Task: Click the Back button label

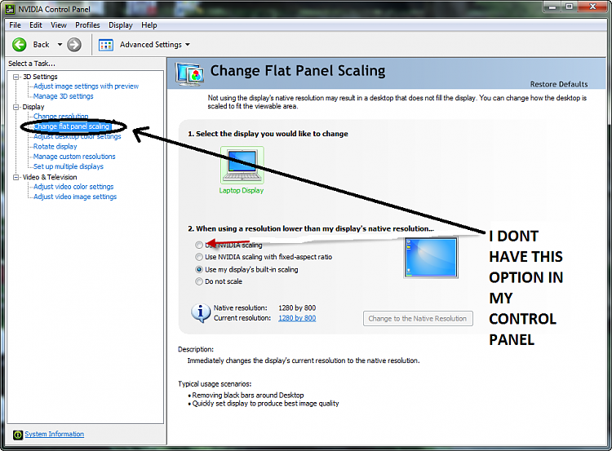Action: (x=42, y=45)
